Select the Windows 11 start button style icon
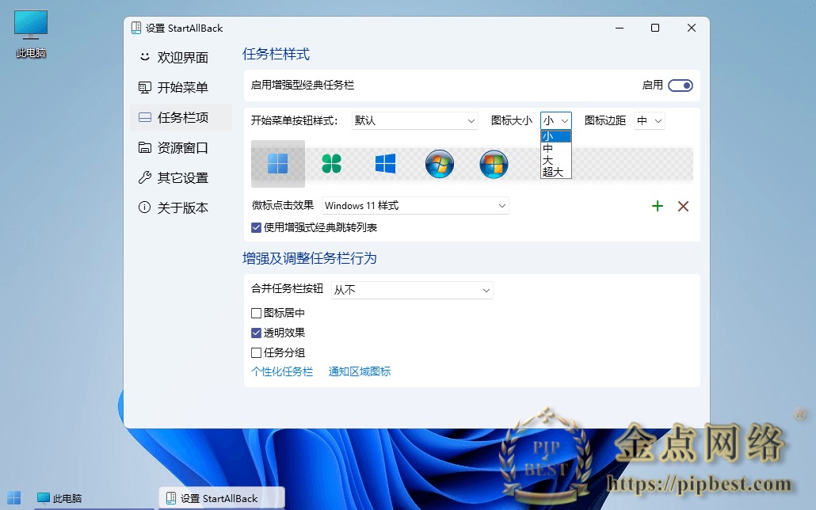 277,164
